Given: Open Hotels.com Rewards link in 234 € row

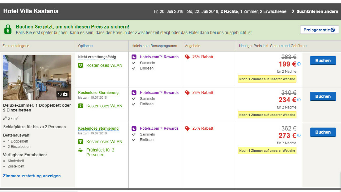Looking at the screenshot, I should pyautogui.click(x=159, y=93).
